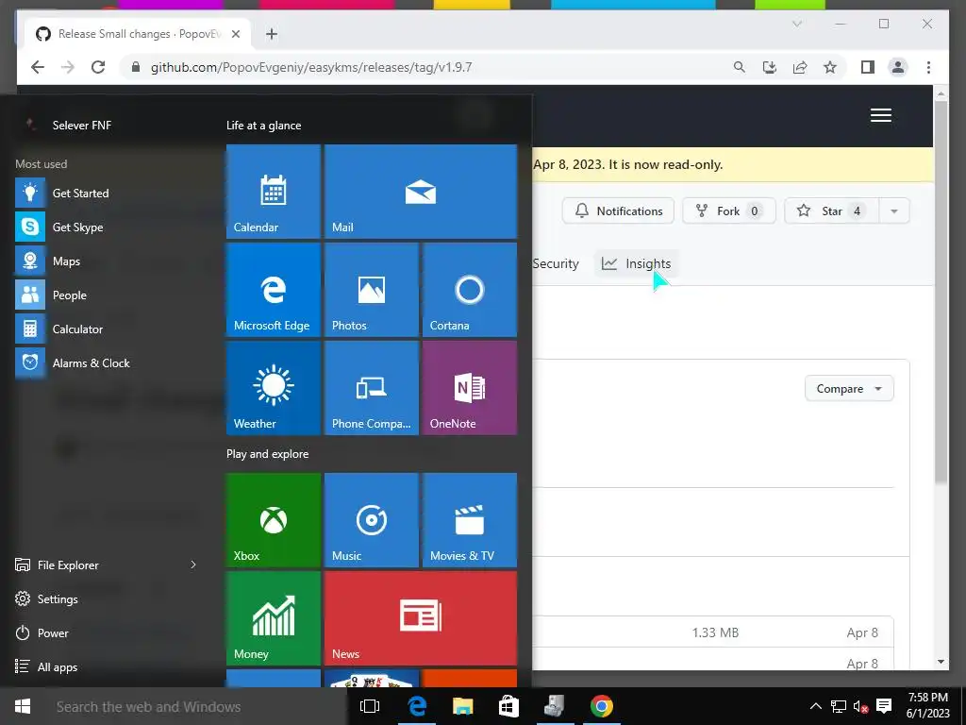Open the Phone Companion tile
Viewport: 966px width, 725px height.
[x=371, y=388]
